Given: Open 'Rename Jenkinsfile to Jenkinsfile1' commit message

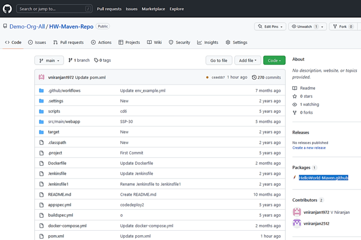Looking at the screenshot, I should click(150, 184).
